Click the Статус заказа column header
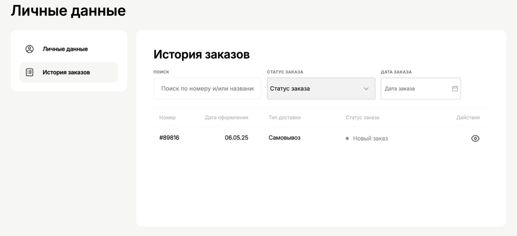 point(362,118)
